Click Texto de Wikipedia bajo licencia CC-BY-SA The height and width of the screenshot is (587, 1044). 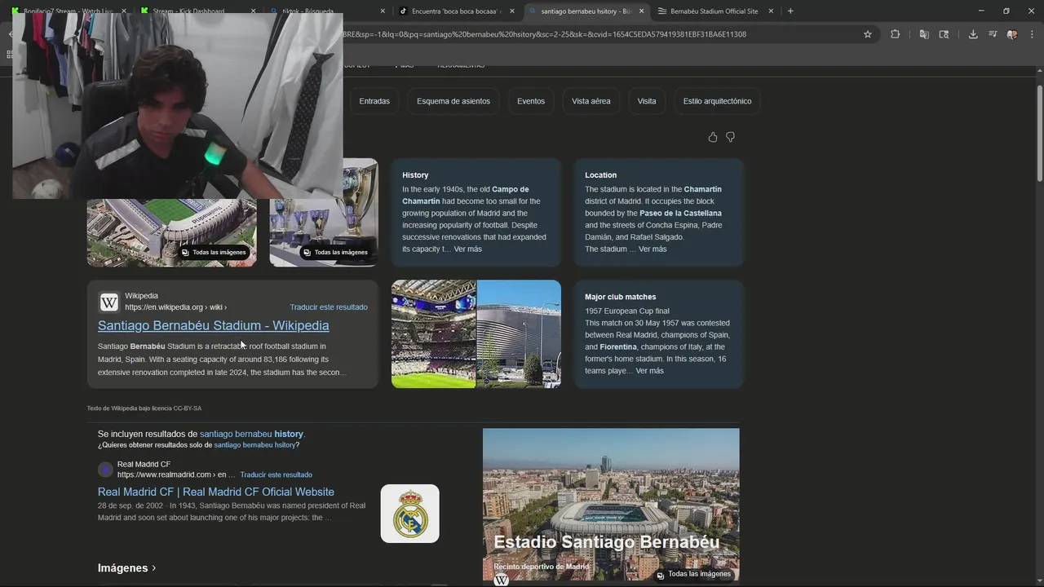(144, 408)
